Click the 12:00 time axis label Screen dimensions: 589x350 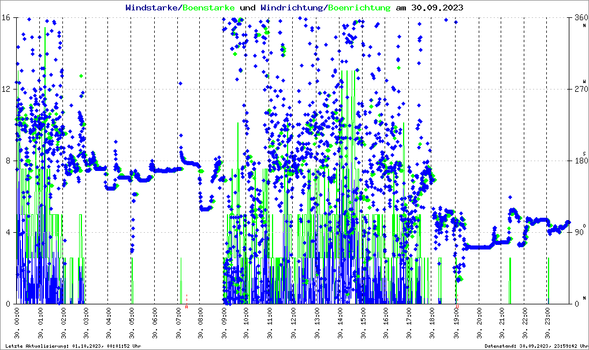pyautogui.click(x=293, y=323)
